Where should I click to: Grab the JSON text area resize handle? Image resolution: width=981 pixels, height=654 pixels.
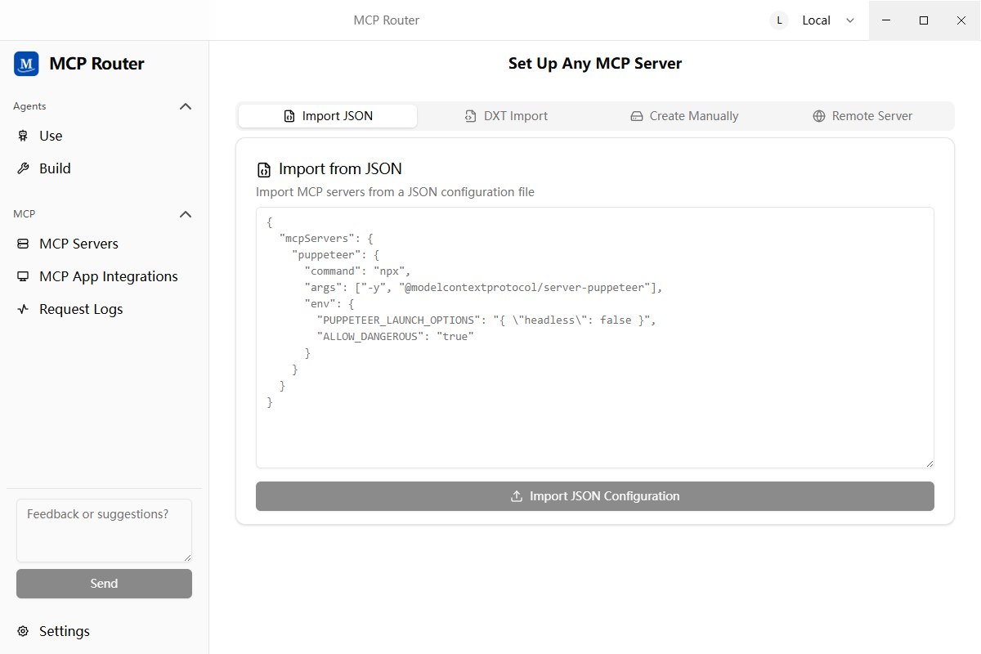pos(929,463)
